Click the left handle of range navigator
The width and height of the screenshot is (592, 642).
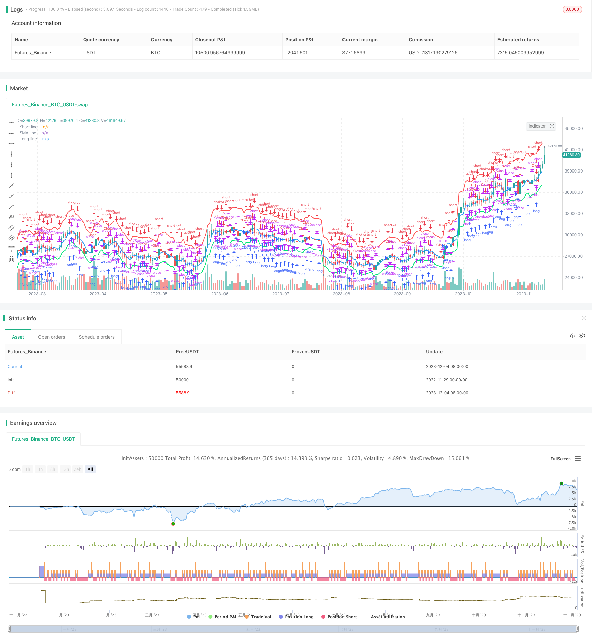tap(9, 629)
